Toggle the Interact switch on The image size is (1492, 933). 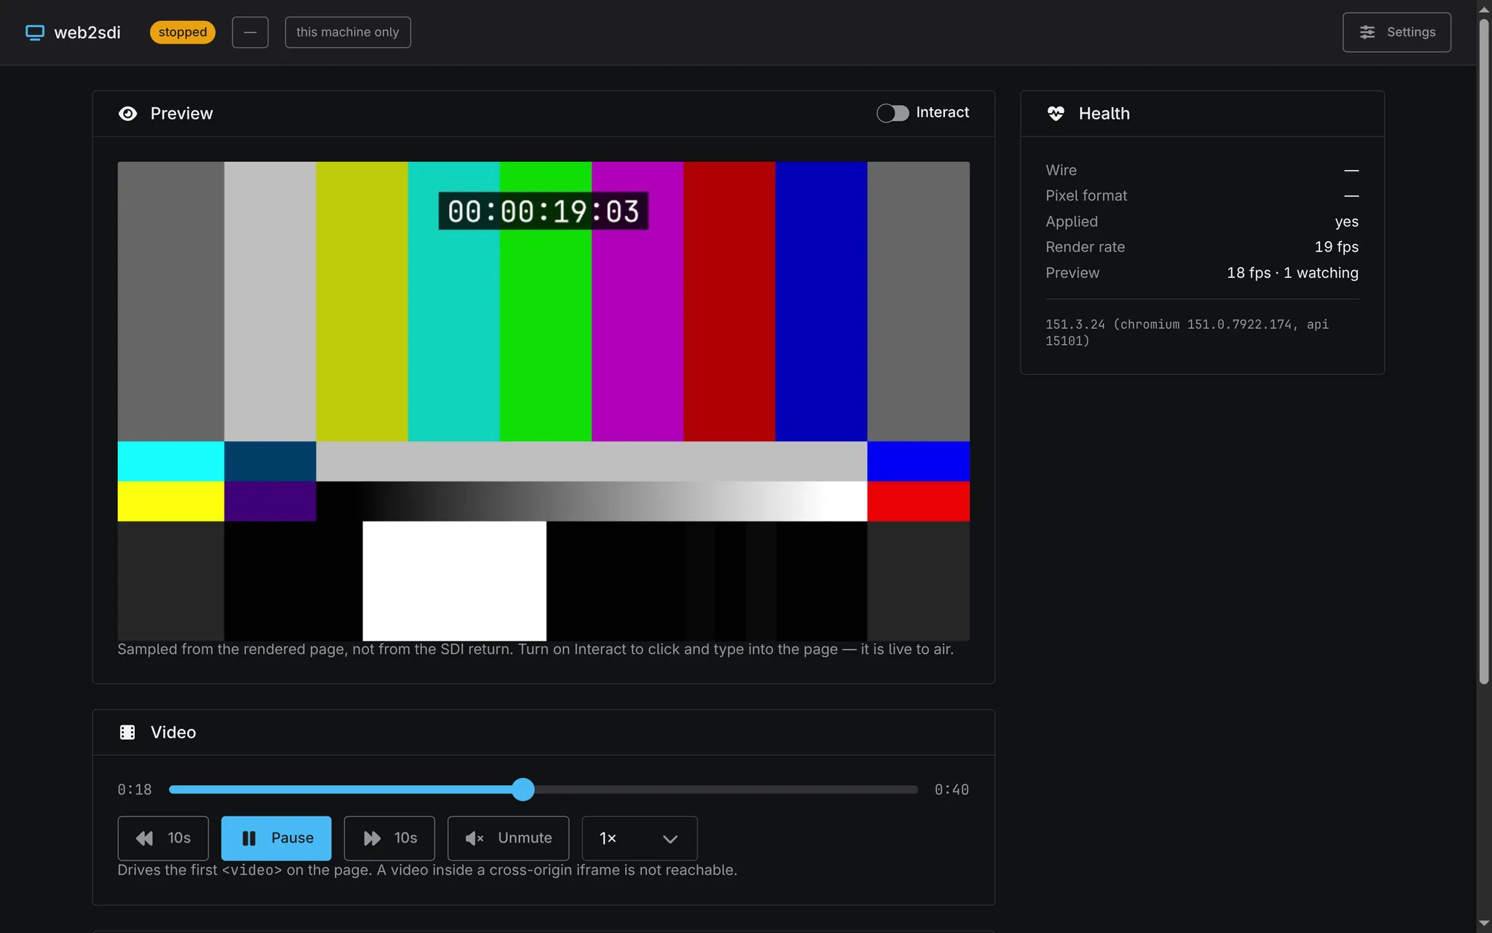click(892, 113)
